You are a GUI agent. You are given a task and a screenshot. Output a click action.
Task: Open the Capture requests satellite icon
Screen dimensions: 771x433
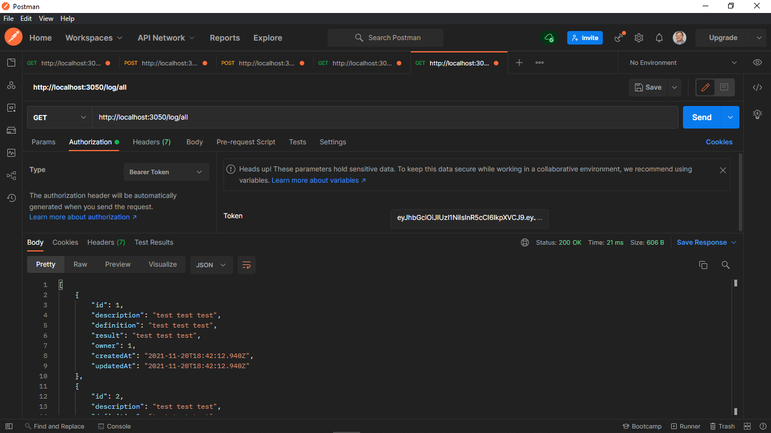tap(619, 37)
